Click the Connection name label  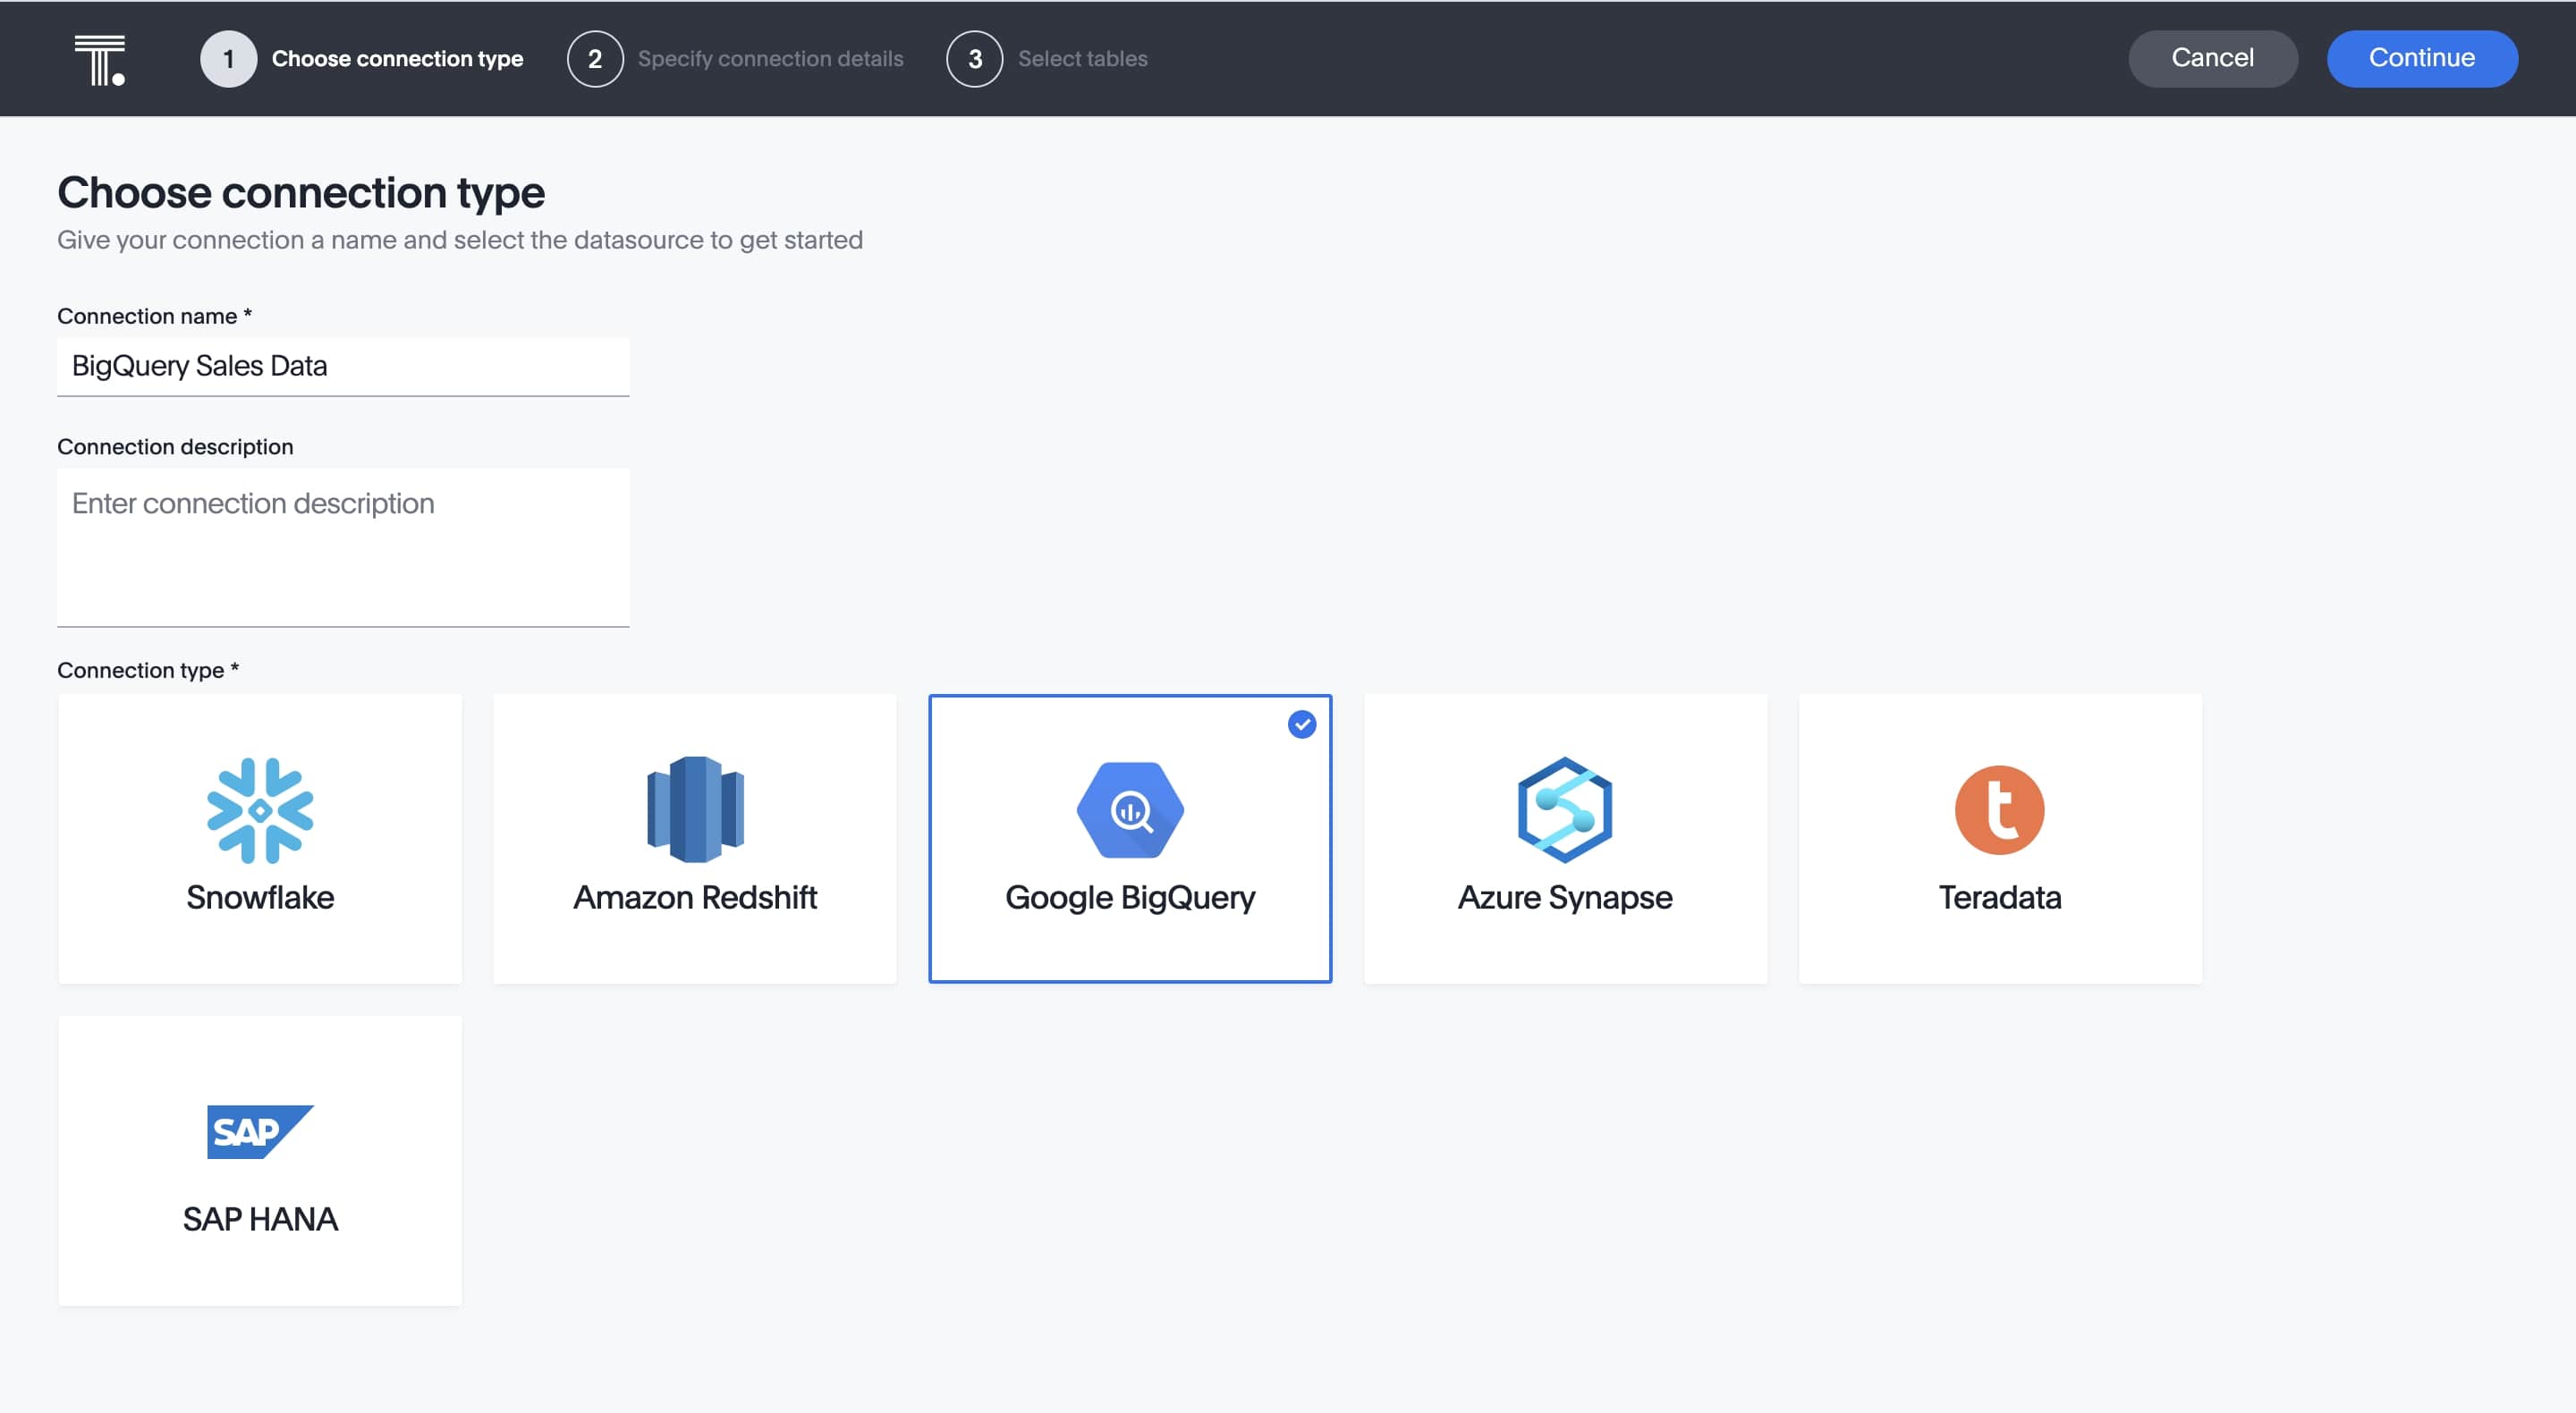click(154, 316)
